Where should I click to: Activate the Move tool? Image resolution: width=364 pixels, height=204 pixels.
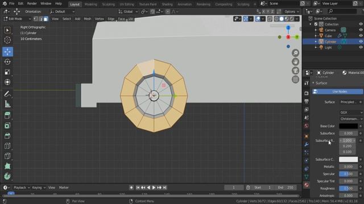tap(7, 52)
